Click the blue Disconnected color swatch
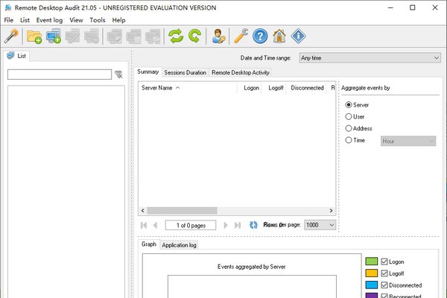This screenshot has width=447, height=298. [372, 285]
